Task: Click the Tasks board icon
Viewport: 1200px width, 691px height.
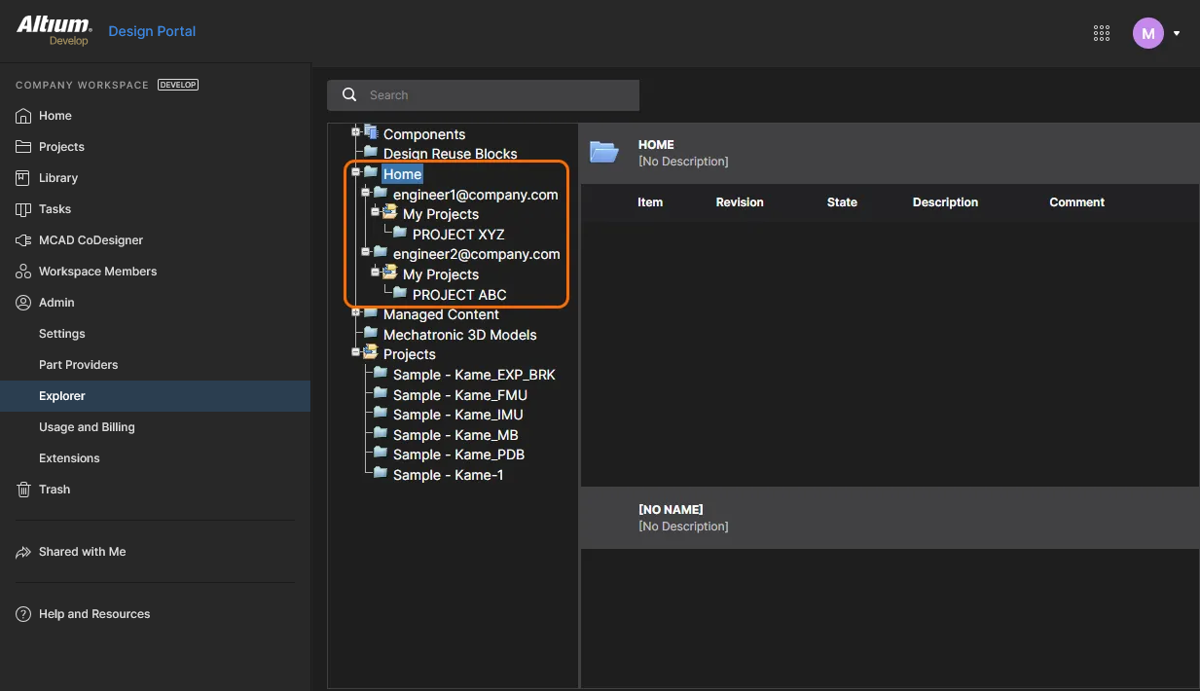Action: tap(23, 209)
